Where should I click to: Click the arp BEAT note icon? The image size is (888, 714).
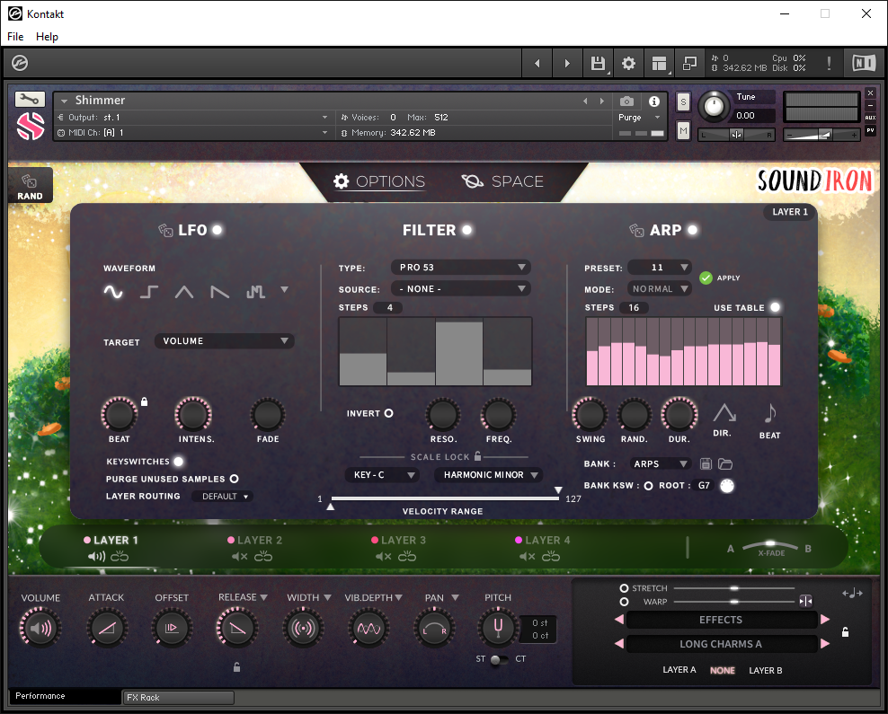click(x=769, y=413)
